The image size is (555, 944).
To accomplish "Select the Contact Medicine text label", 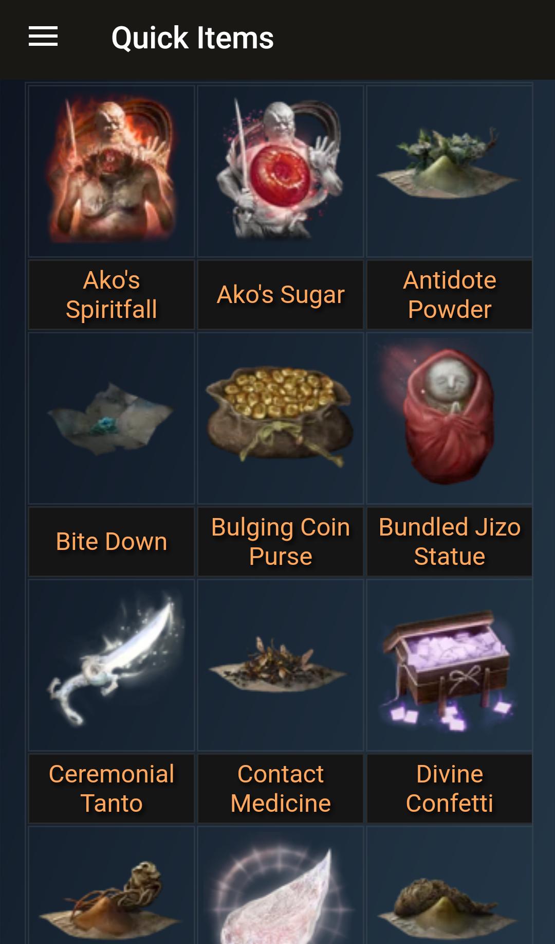I will tap(281, 789).
